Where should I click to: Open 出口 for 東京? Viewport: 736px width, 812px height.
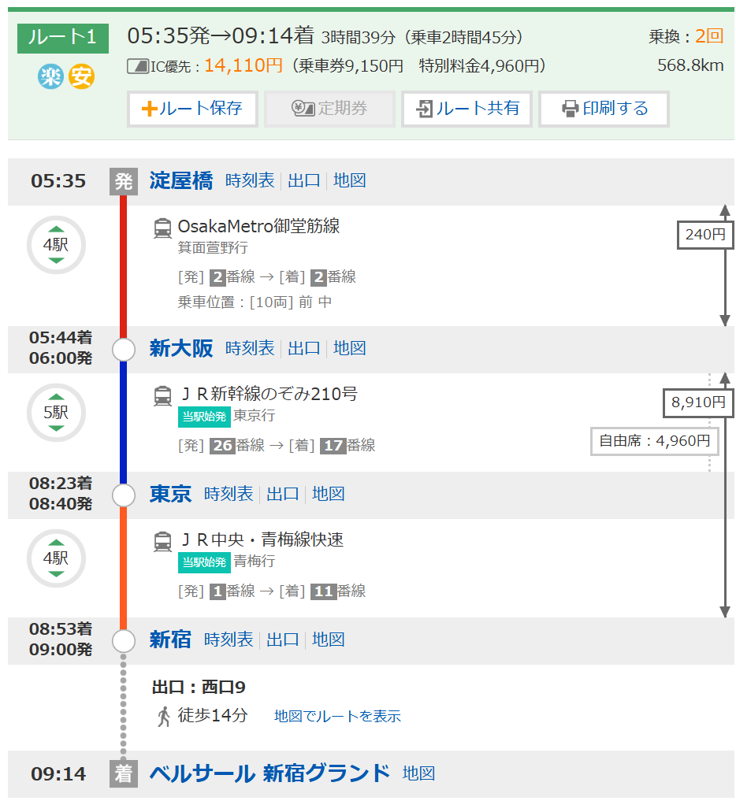point(282,494)
